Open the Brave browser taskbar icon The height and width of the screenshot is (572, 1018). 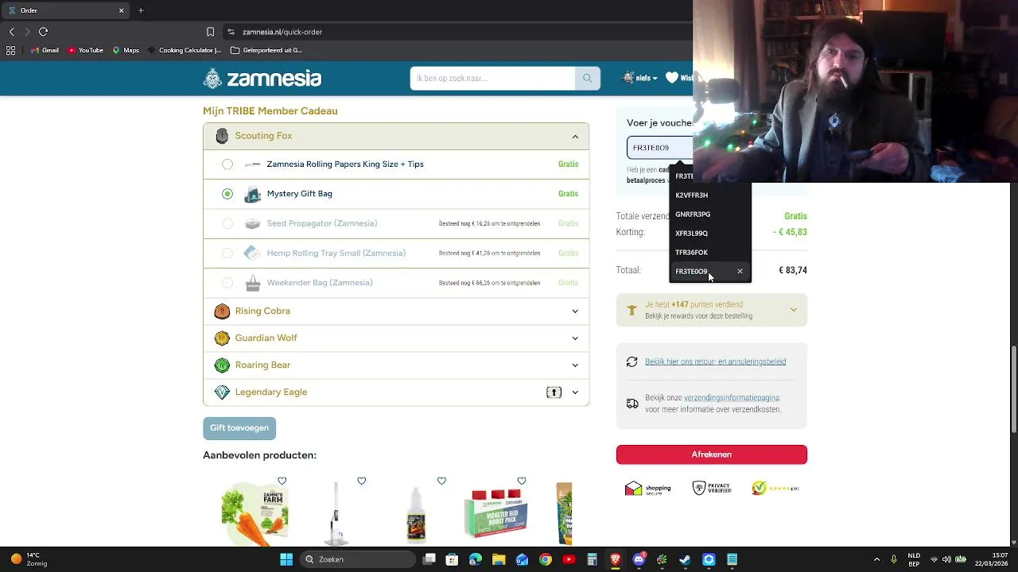[x=616, y=559]
